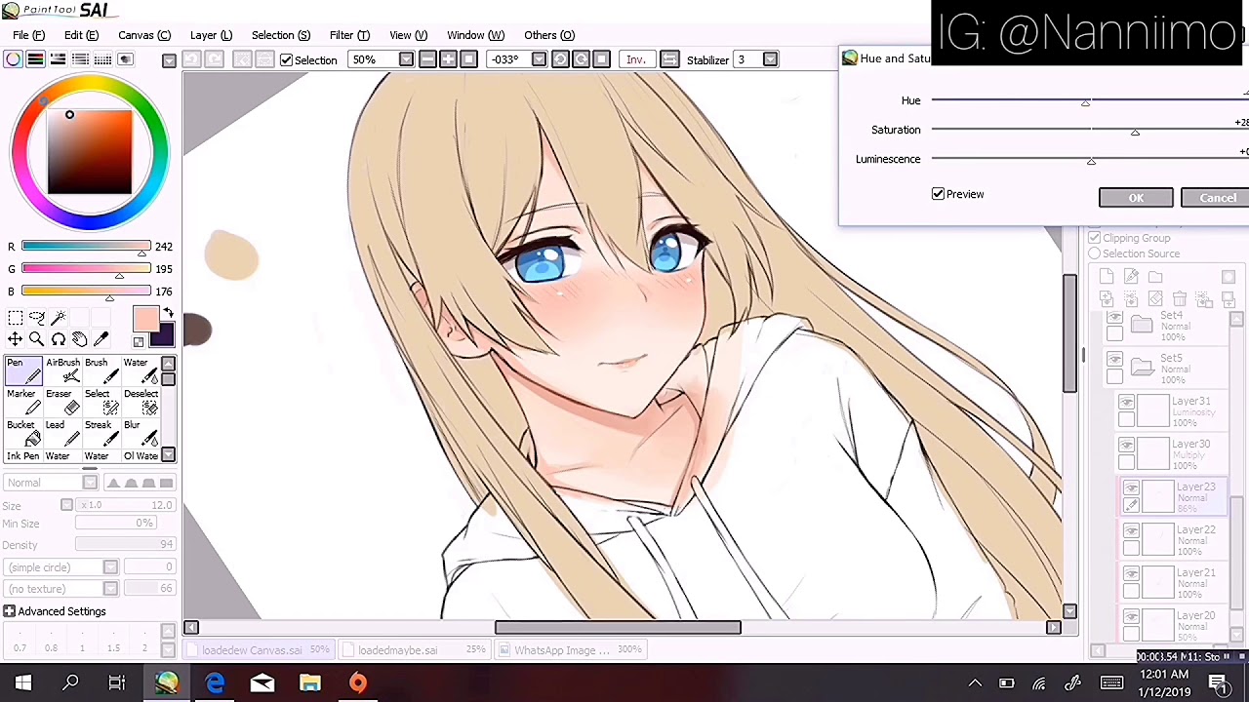Click OK in Hue and Saturation dialog
The image size is (1249, 702).
point(1136,198)
